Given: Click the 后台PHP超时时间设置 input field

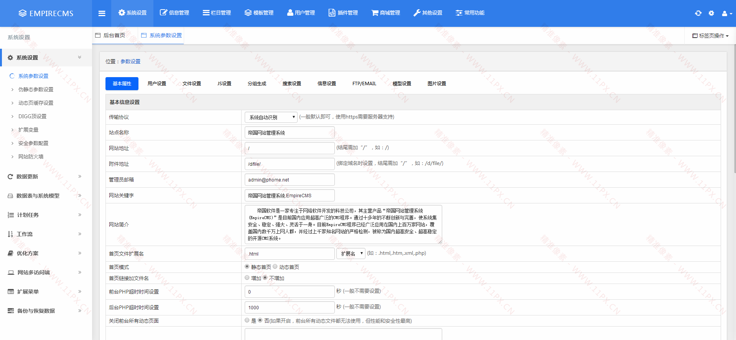Looking at the screenshot, I should 290,307.
